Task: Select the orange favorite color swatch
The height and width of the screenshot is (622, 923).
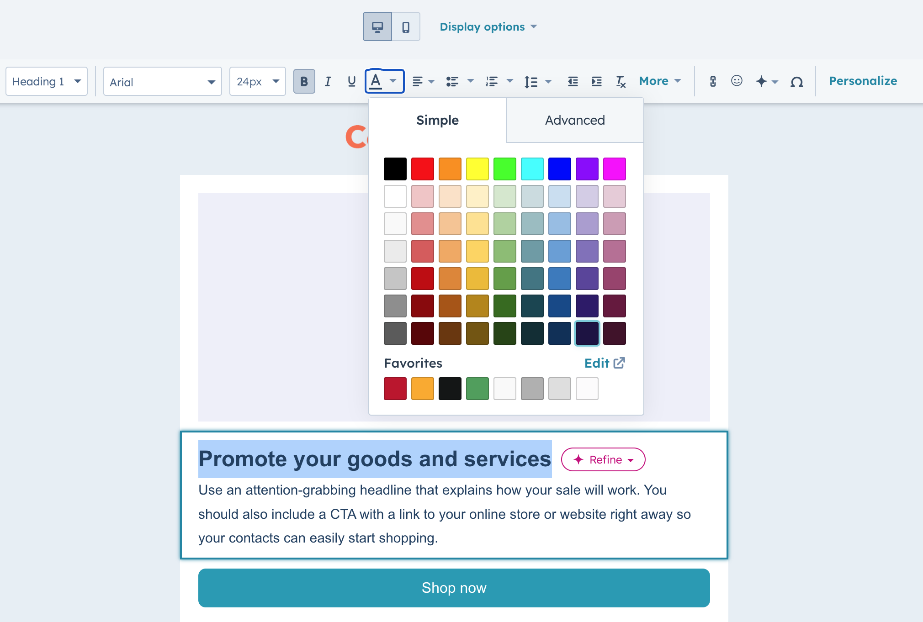Action: coord(423,389)
